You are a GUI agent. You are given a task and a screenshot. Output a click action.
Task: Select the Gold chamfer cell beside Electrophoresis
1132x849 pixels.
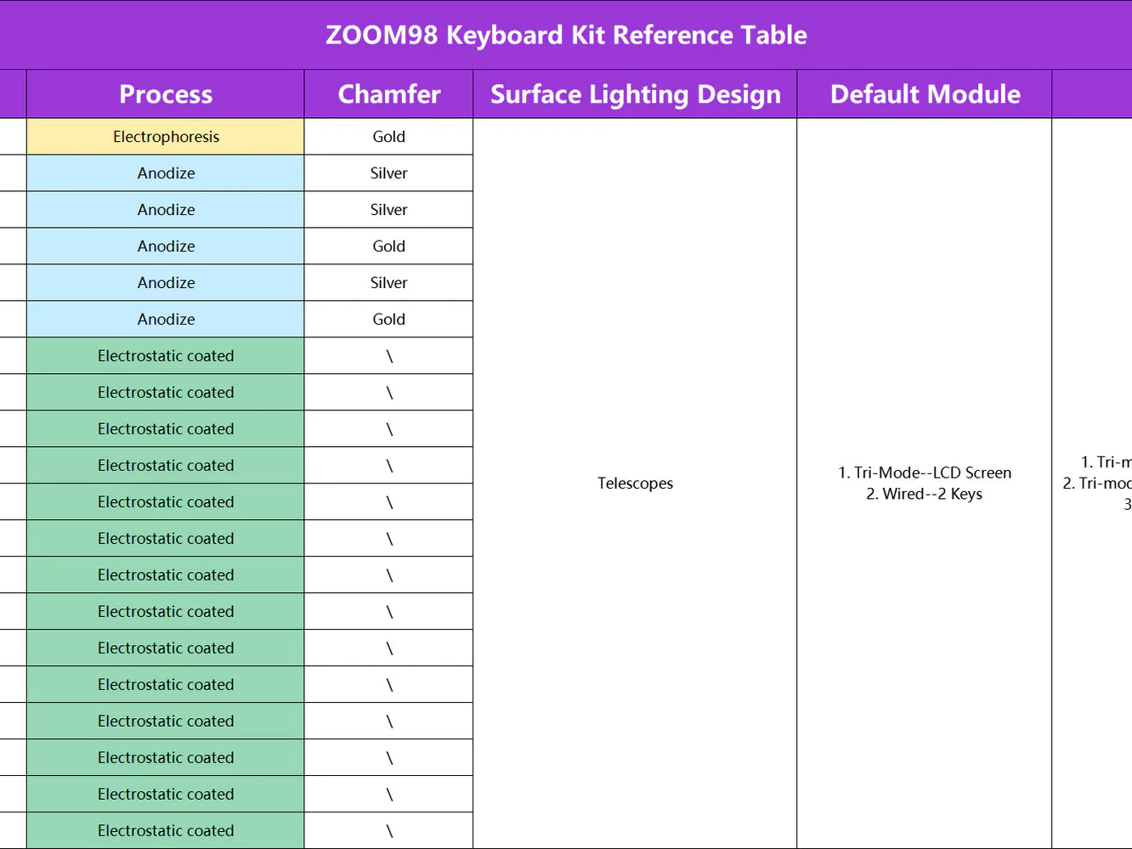[x=388, y=137]
